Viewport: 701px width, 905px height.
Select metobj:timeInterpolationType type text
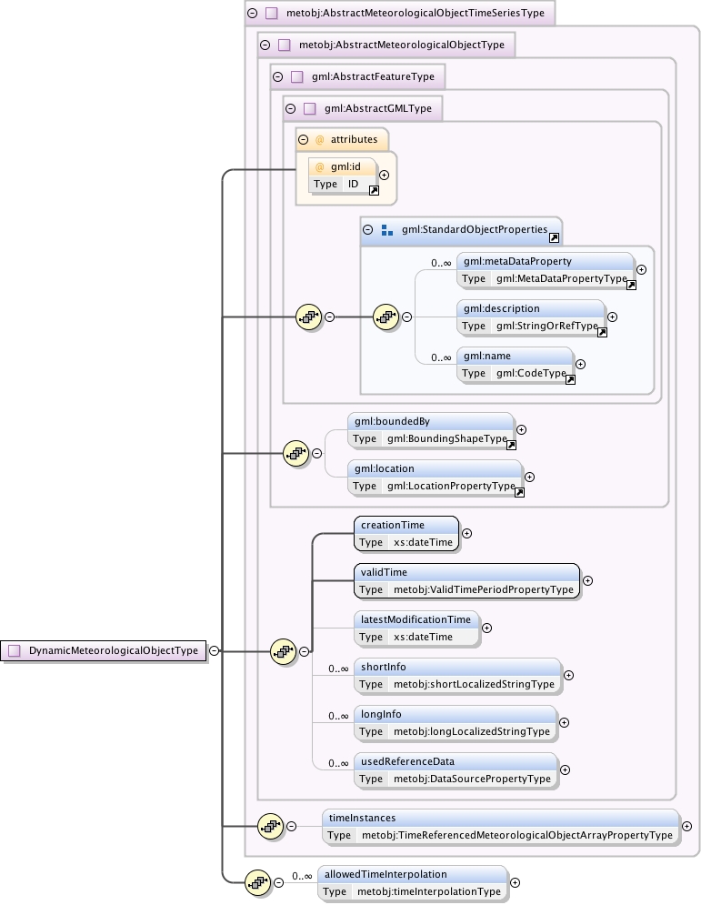point(429,891)
